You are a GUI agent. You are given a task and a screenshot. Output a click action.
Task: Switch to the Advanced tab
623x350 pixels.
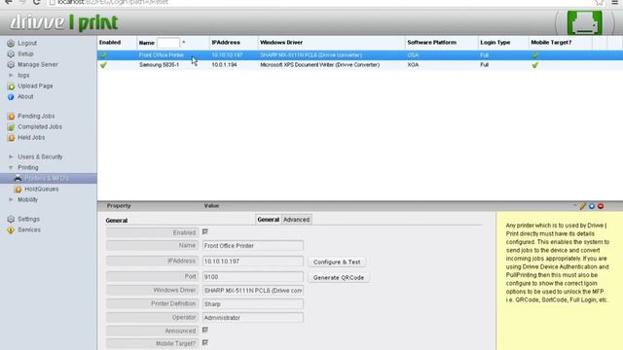point(296,220)
